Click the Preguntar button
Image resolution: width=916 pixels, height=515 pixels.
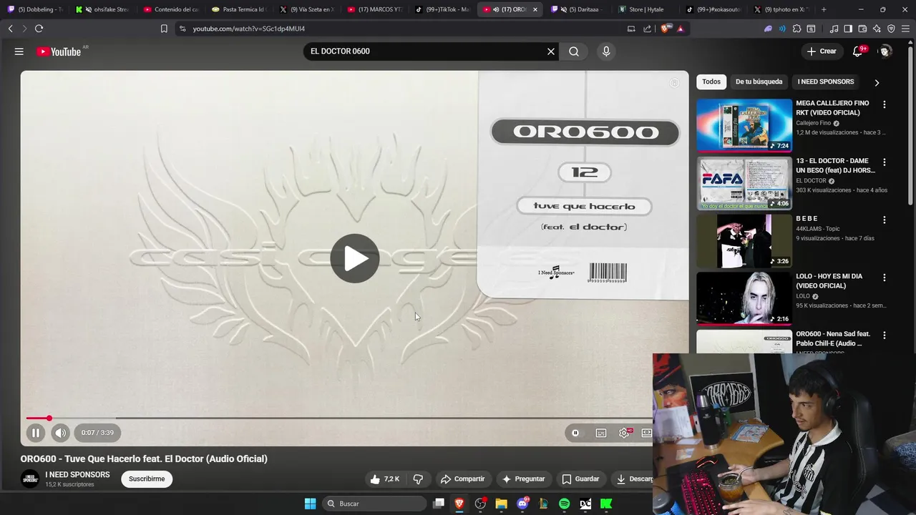point(523,479)
